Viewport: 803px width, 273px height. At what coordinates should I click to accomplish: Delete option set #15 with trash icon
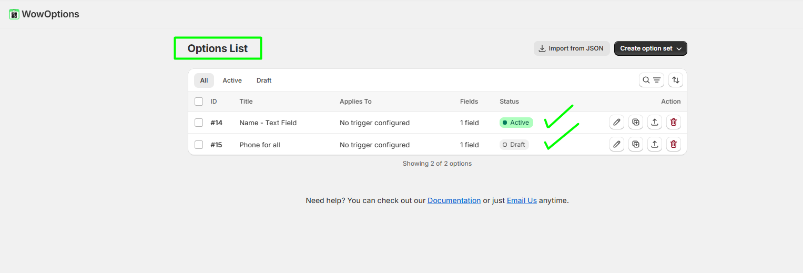[674, 144]
